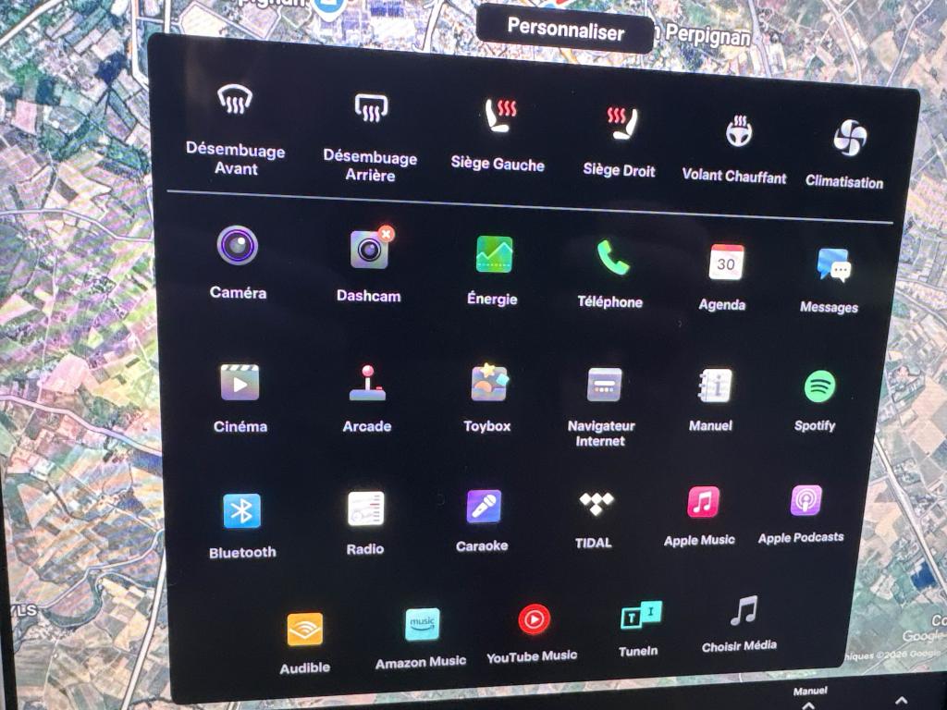The width and height of the screenshot is (947, 710).
Task: Expand the chevron below Manuel
Action: pos(809,704)
